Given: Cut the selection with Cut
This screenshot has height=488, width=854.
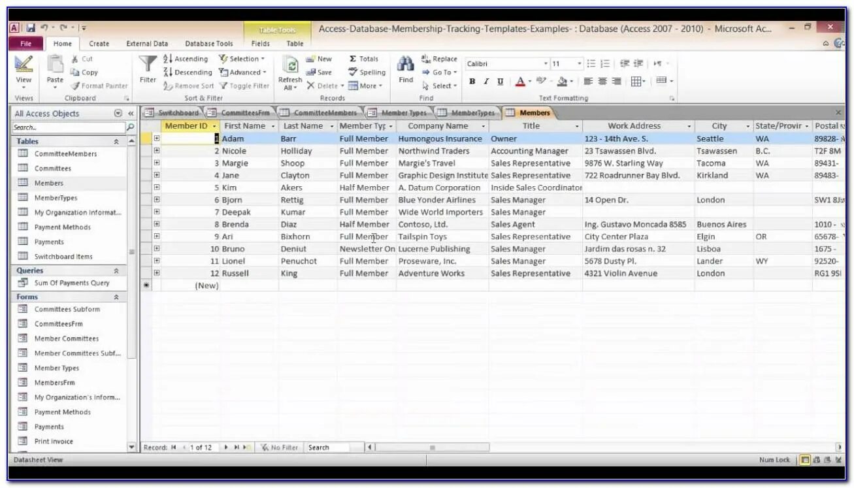Looking at the screenshot, I should tap(82, 59).
